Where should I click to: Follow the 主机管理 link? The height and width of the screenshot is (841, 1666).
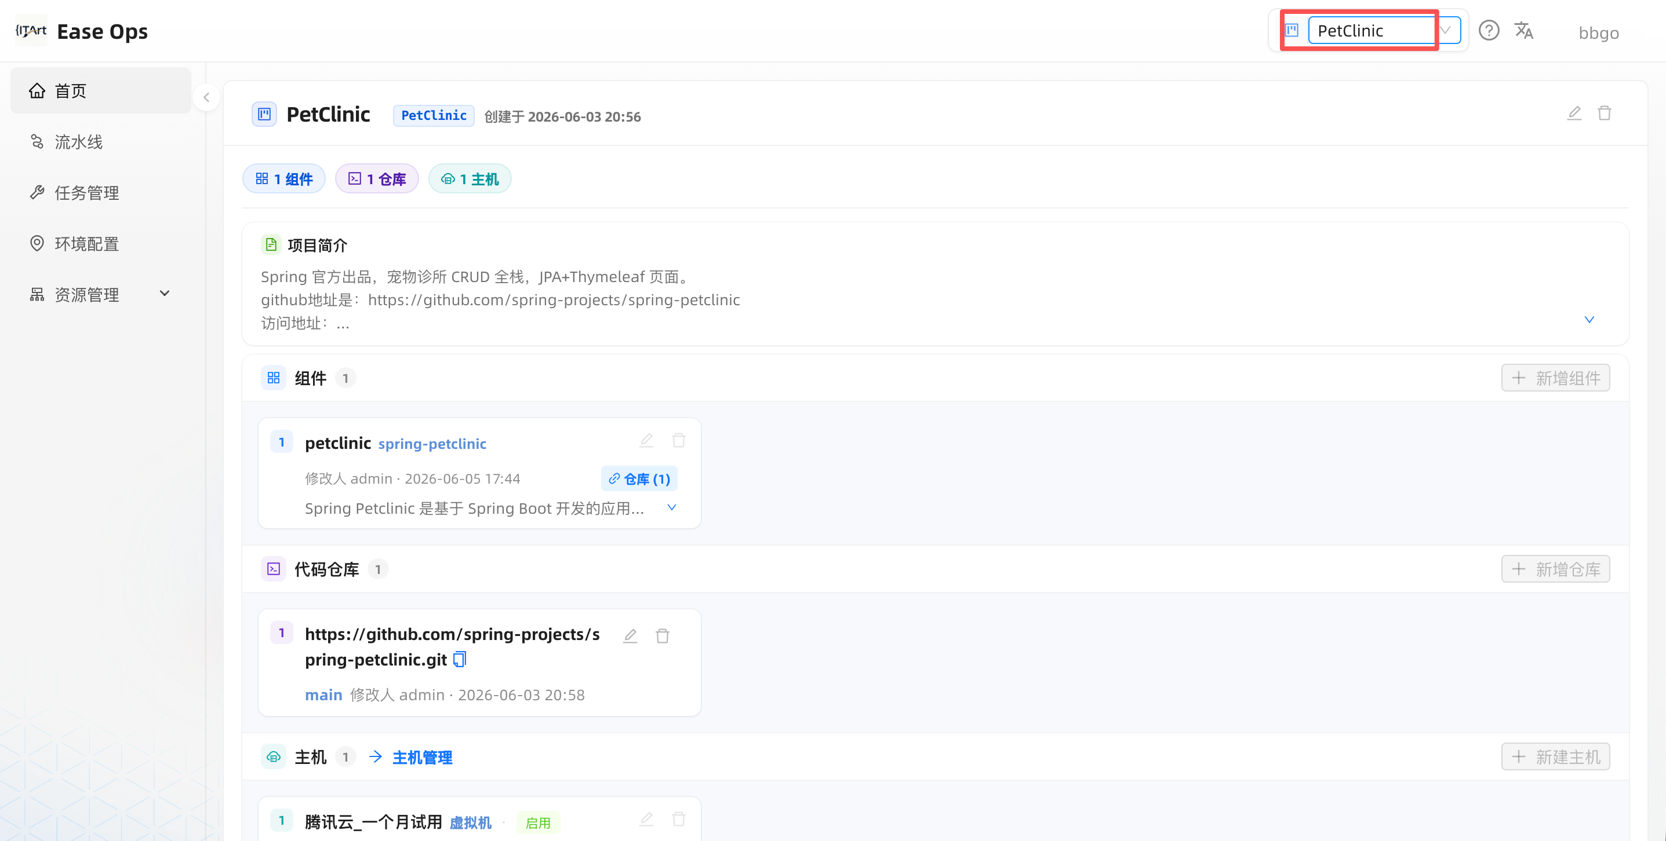pos(421,757)
